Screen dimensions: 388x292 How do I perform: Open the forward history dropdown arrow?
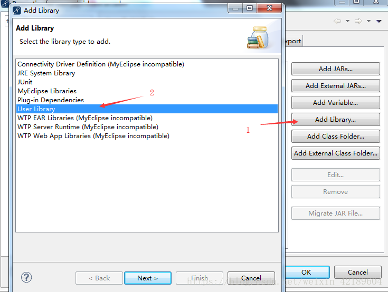(x=368, y=21)
